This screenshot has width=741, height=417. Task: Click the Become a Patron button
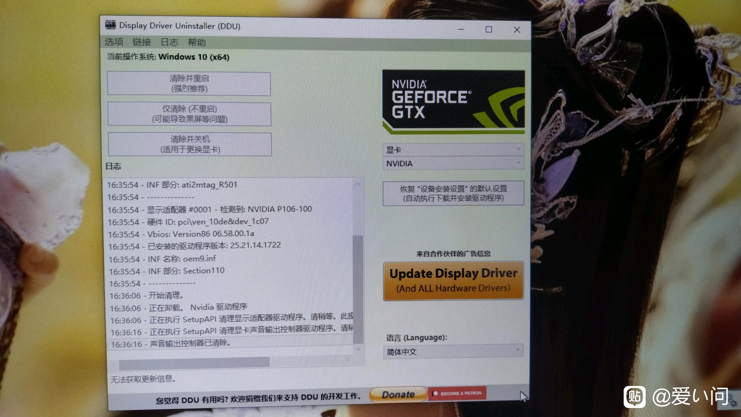tap(457, 393)
